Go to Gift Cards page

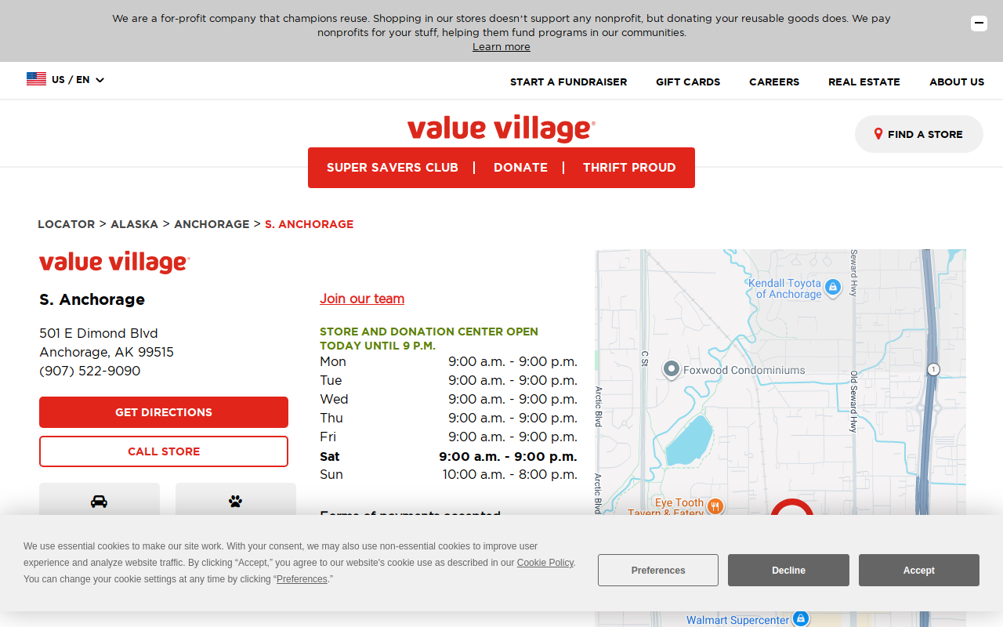point(688,82)
